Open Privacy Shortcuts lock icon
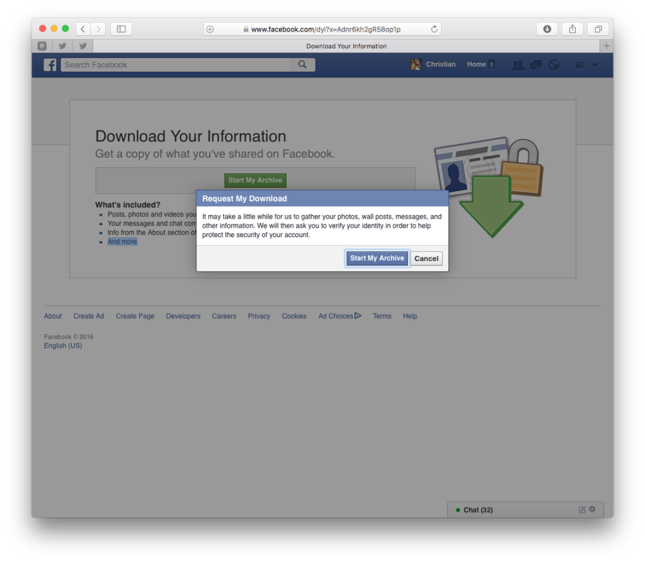Screen dimensions: 645x563 [580, 65]
